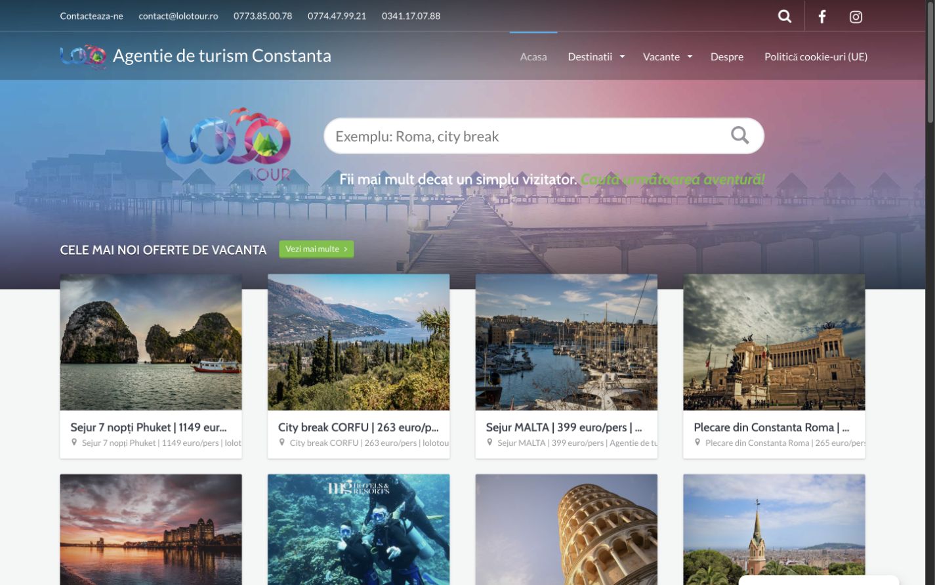Screen dimensions: 935x585
Task: Go to the Acasa menu item
Action: coord(533,56)
